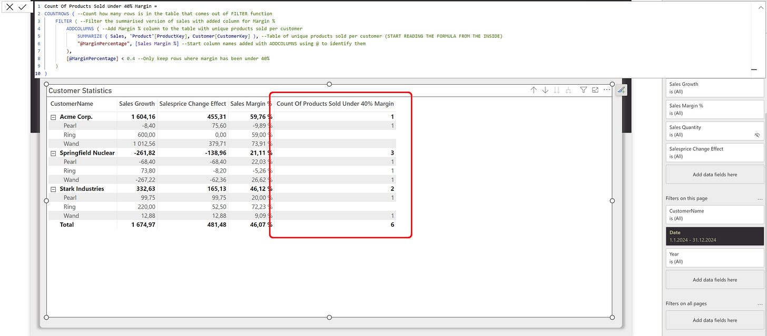Select Stark Industries Sales Growth value 332,63
Screen dimensions: 767x336
(145, 189)
